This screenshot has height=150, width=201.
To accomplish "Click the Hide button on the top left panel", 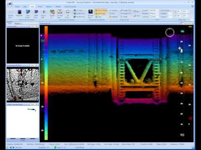I will [x=34, y=26].
